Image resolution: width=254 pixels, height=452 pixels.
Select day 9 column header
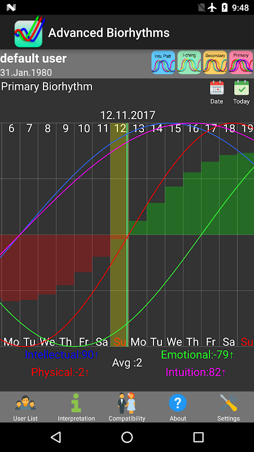[65, 129]
